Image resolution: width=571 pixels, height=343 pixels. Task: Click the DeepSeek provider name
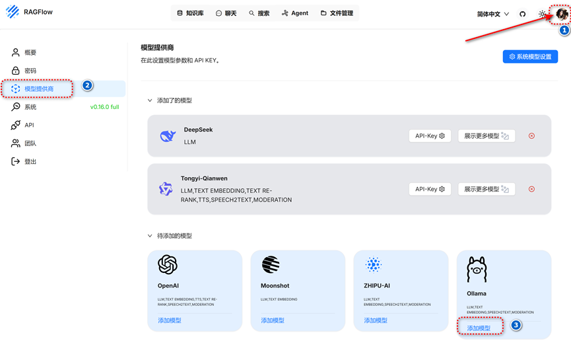tap(198, 130)
